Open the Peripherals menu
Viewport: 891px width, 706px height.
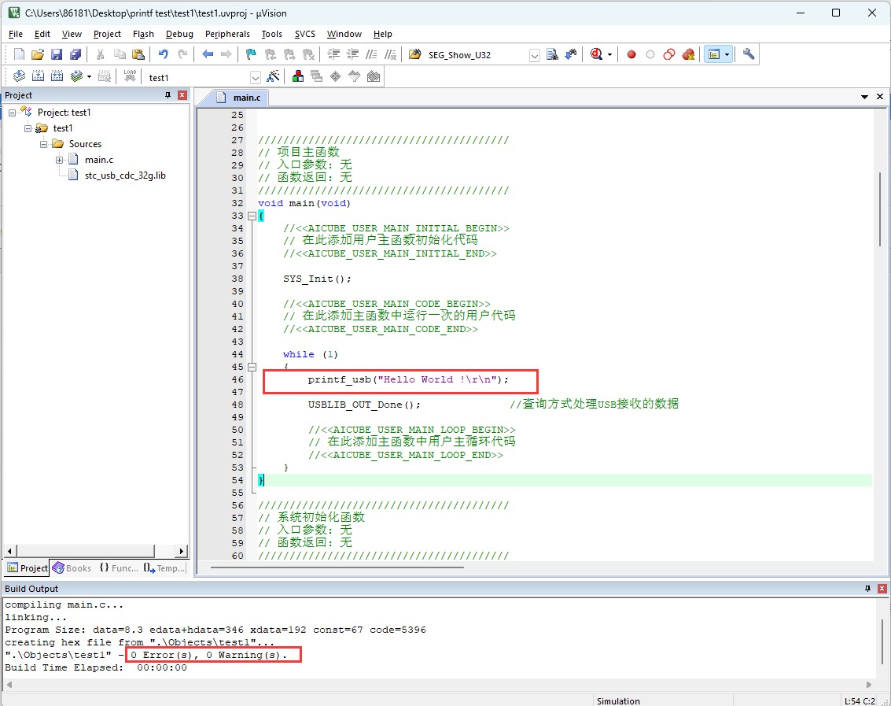coord(227,34)
